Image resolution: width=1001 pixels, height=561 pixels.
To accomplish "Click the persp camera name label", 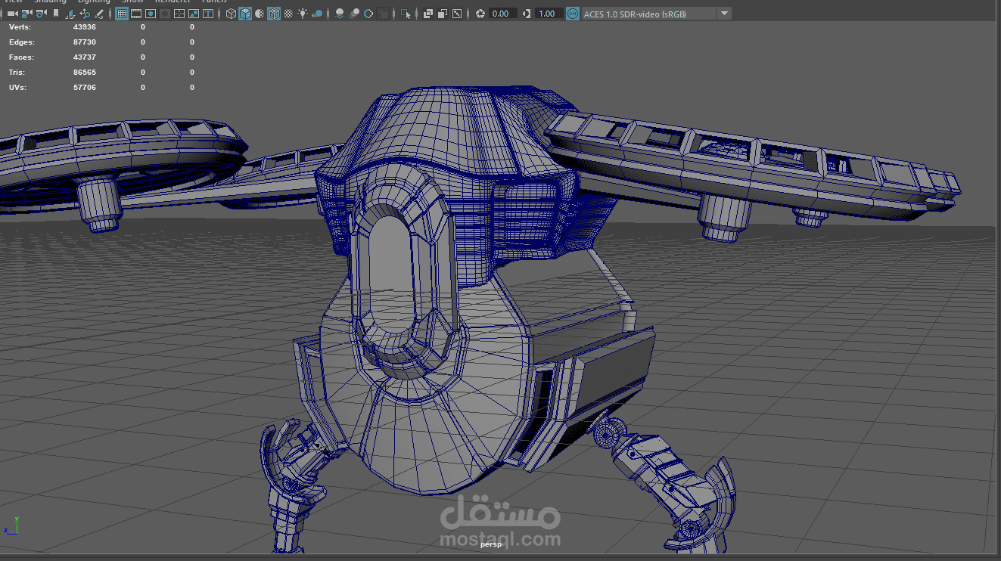I will [x=491, y=544].
